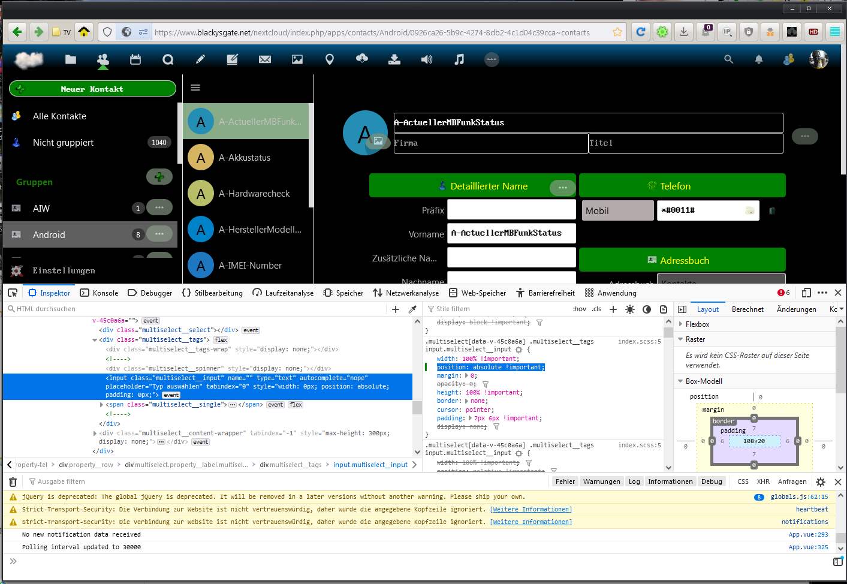Open the Nextcloud Photos gallery icon
This screenshot has height=584, width=847.
click(297, 59)
